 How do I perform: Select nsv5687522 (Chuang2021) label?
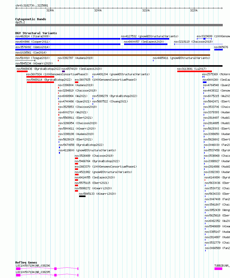point(110,101)
